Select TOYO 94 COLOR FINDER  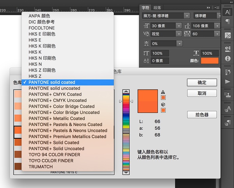(x=68, y=155)
